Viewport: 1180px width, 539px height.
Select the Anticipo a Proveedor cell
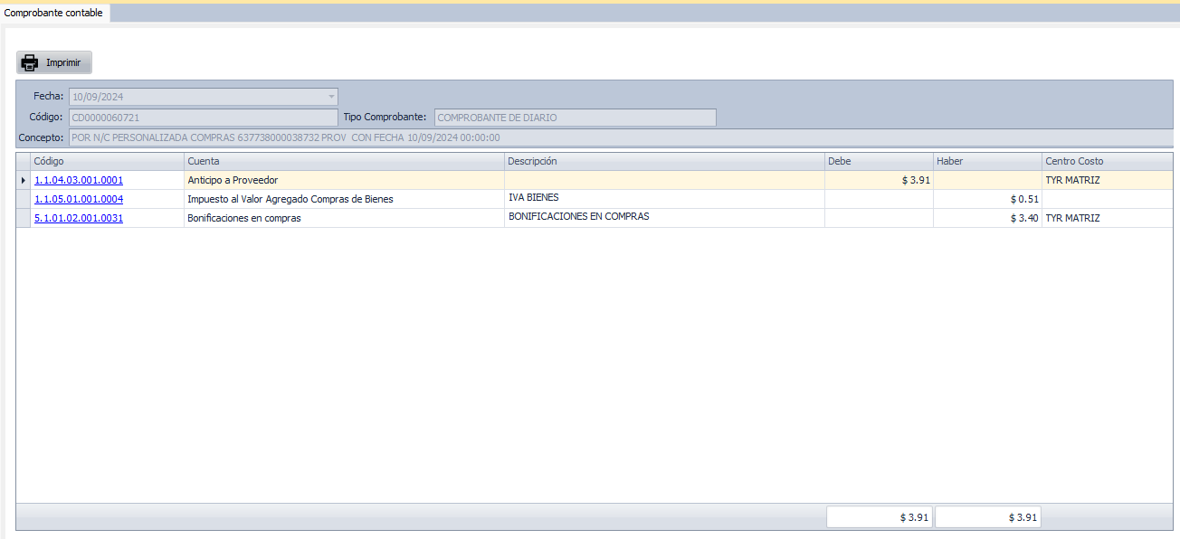[344, 180]
